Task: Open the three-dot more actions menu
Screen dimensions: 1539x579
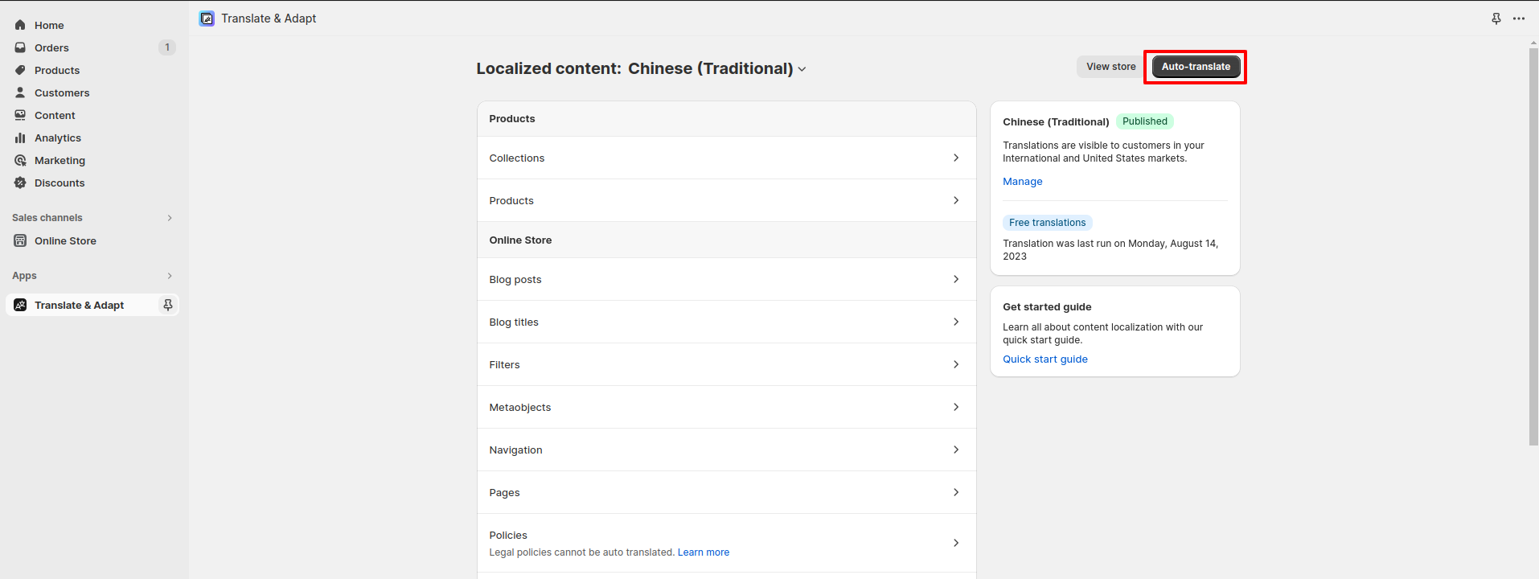Action: pyautogui.click(x=1519, y=18)
